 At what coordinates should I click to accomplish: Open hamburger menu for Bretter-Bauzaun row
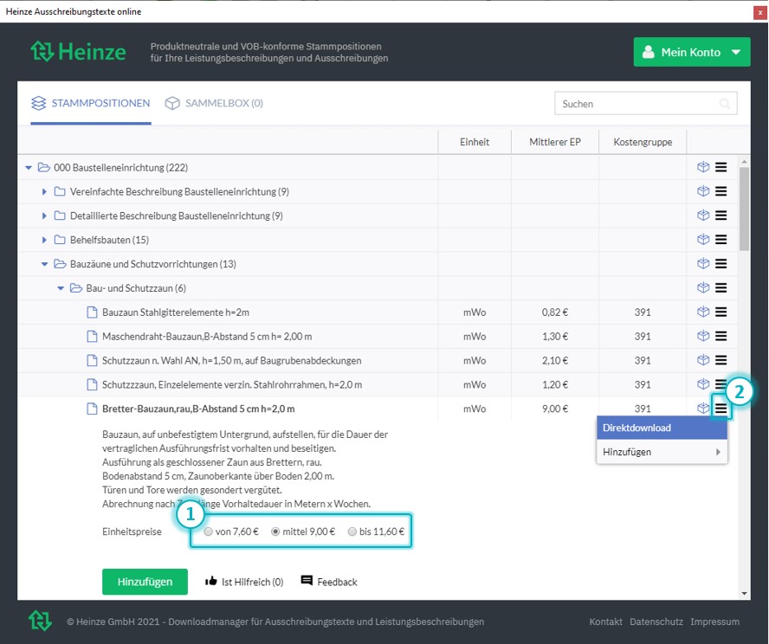click(721, 409)
